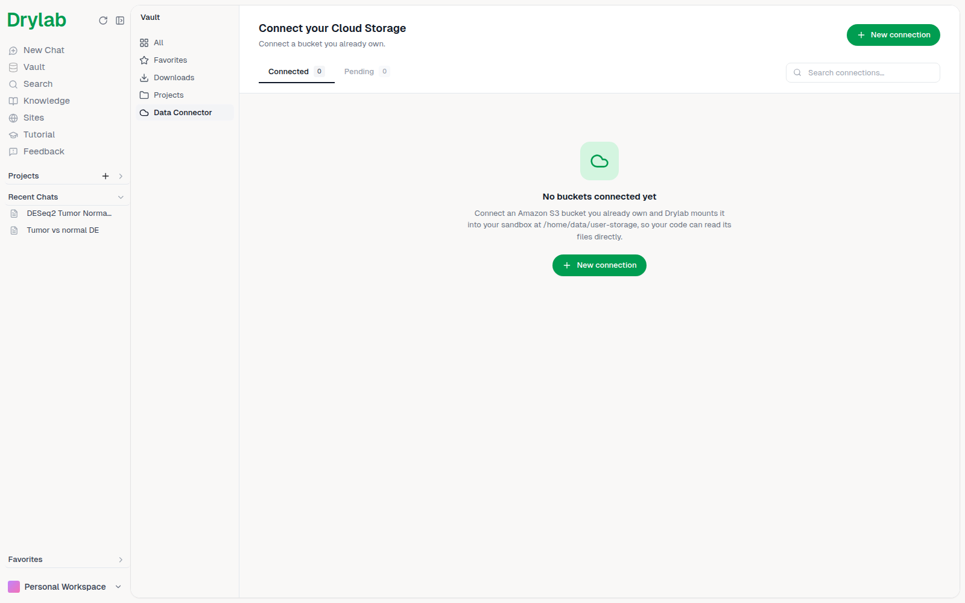Click the refresh icon beside the Drylab logo
This screenshot has width=965, height=603.
click(x=103, y=21)
